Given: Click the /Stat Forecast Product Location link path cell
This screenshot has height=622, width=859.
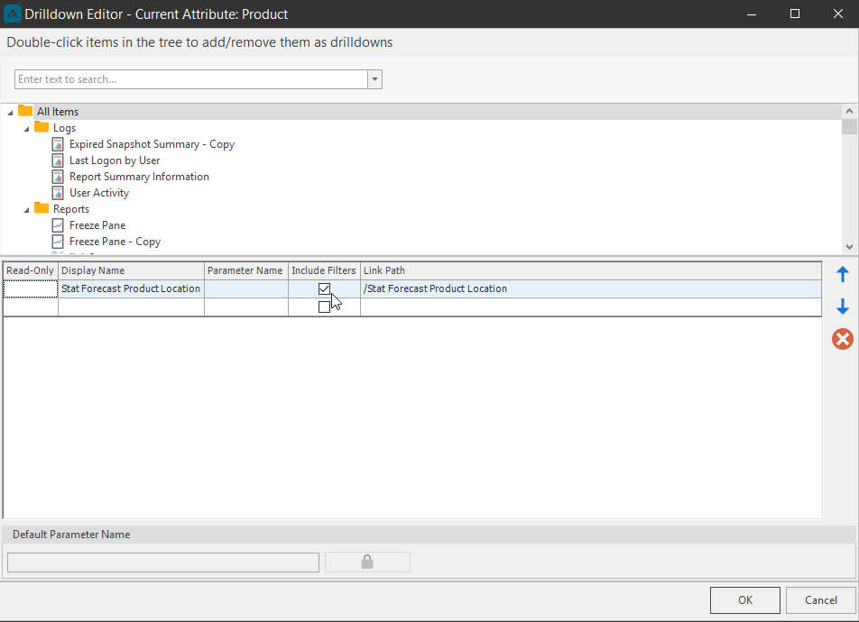Looking at the screenshot, I should pos(591,288).
